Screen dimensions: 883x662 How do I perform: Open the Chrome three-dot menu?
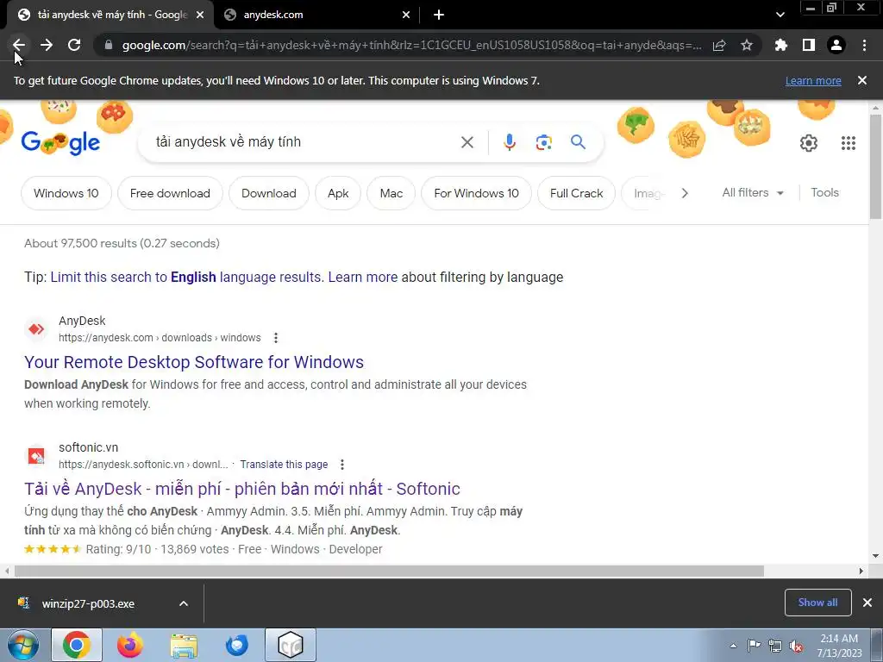864,45
